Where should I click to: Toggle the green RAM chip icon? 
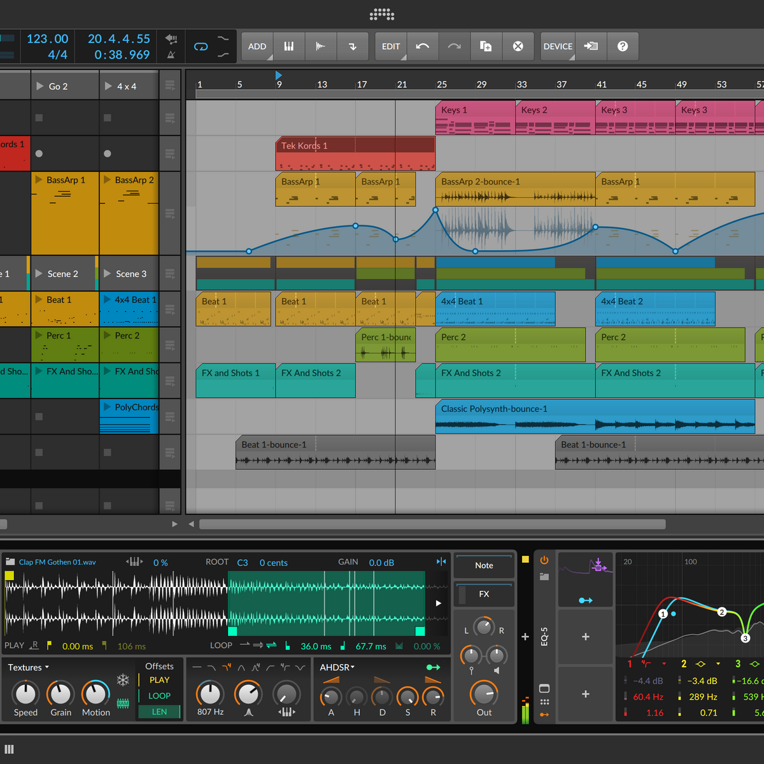click(x=123, y=704)
